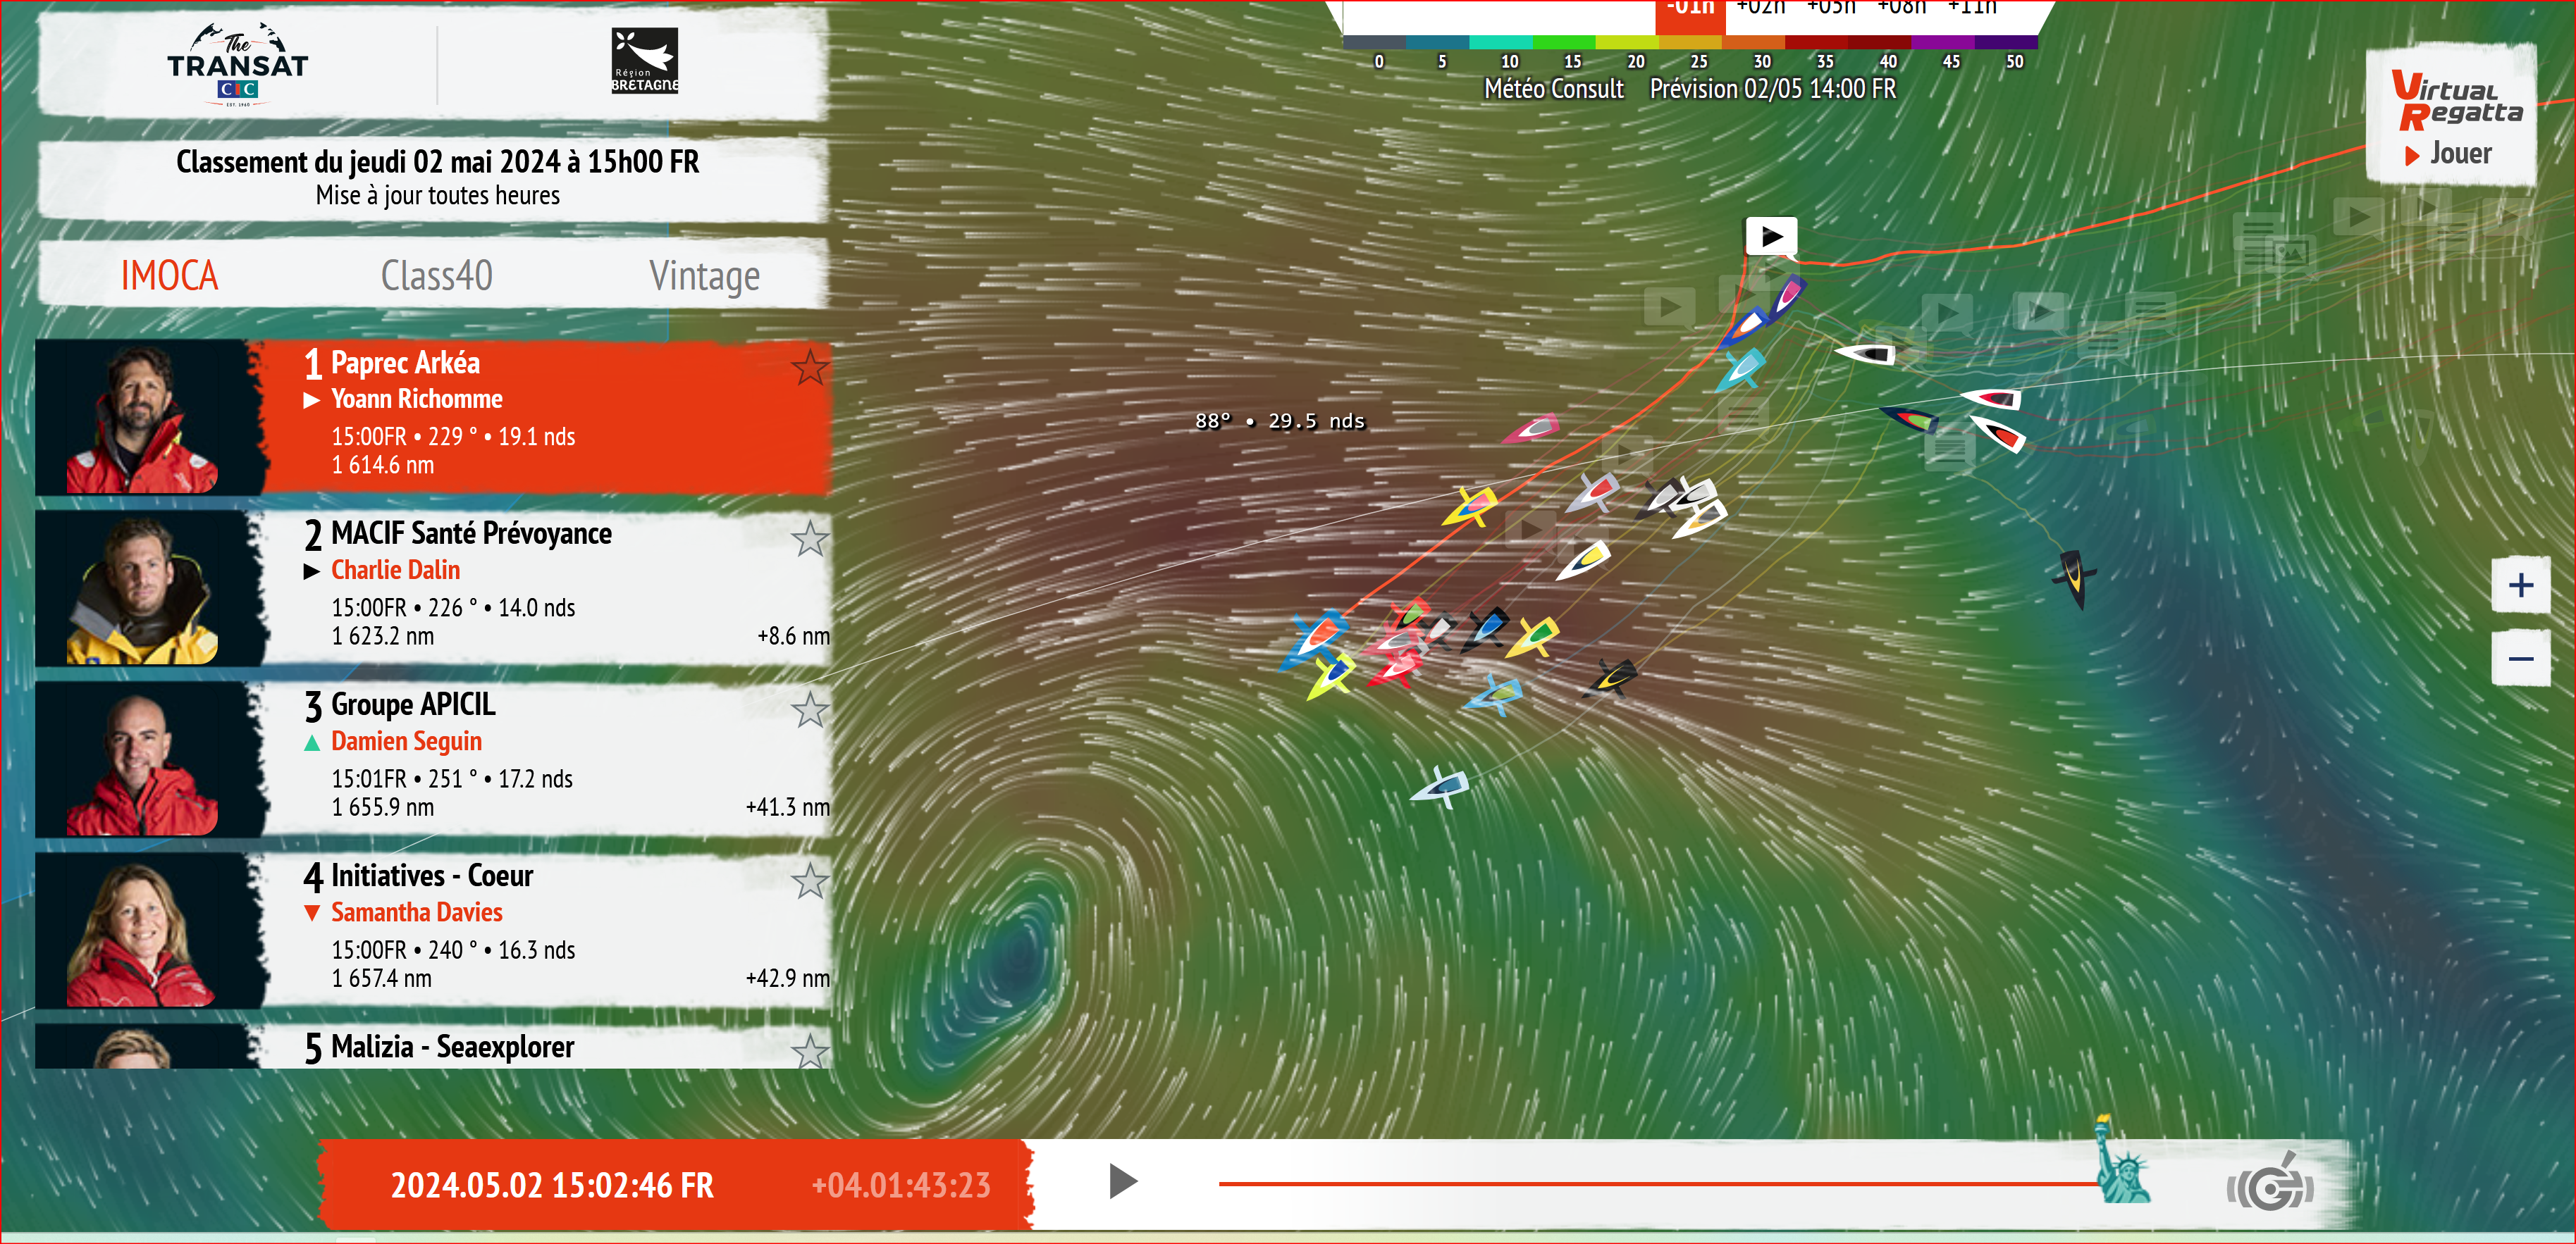
Task: Open the Région Bretagne logo
Action: 645,61
